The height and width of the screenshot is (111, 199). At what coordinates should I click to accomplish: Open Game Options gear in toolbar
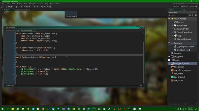point(35,7)
